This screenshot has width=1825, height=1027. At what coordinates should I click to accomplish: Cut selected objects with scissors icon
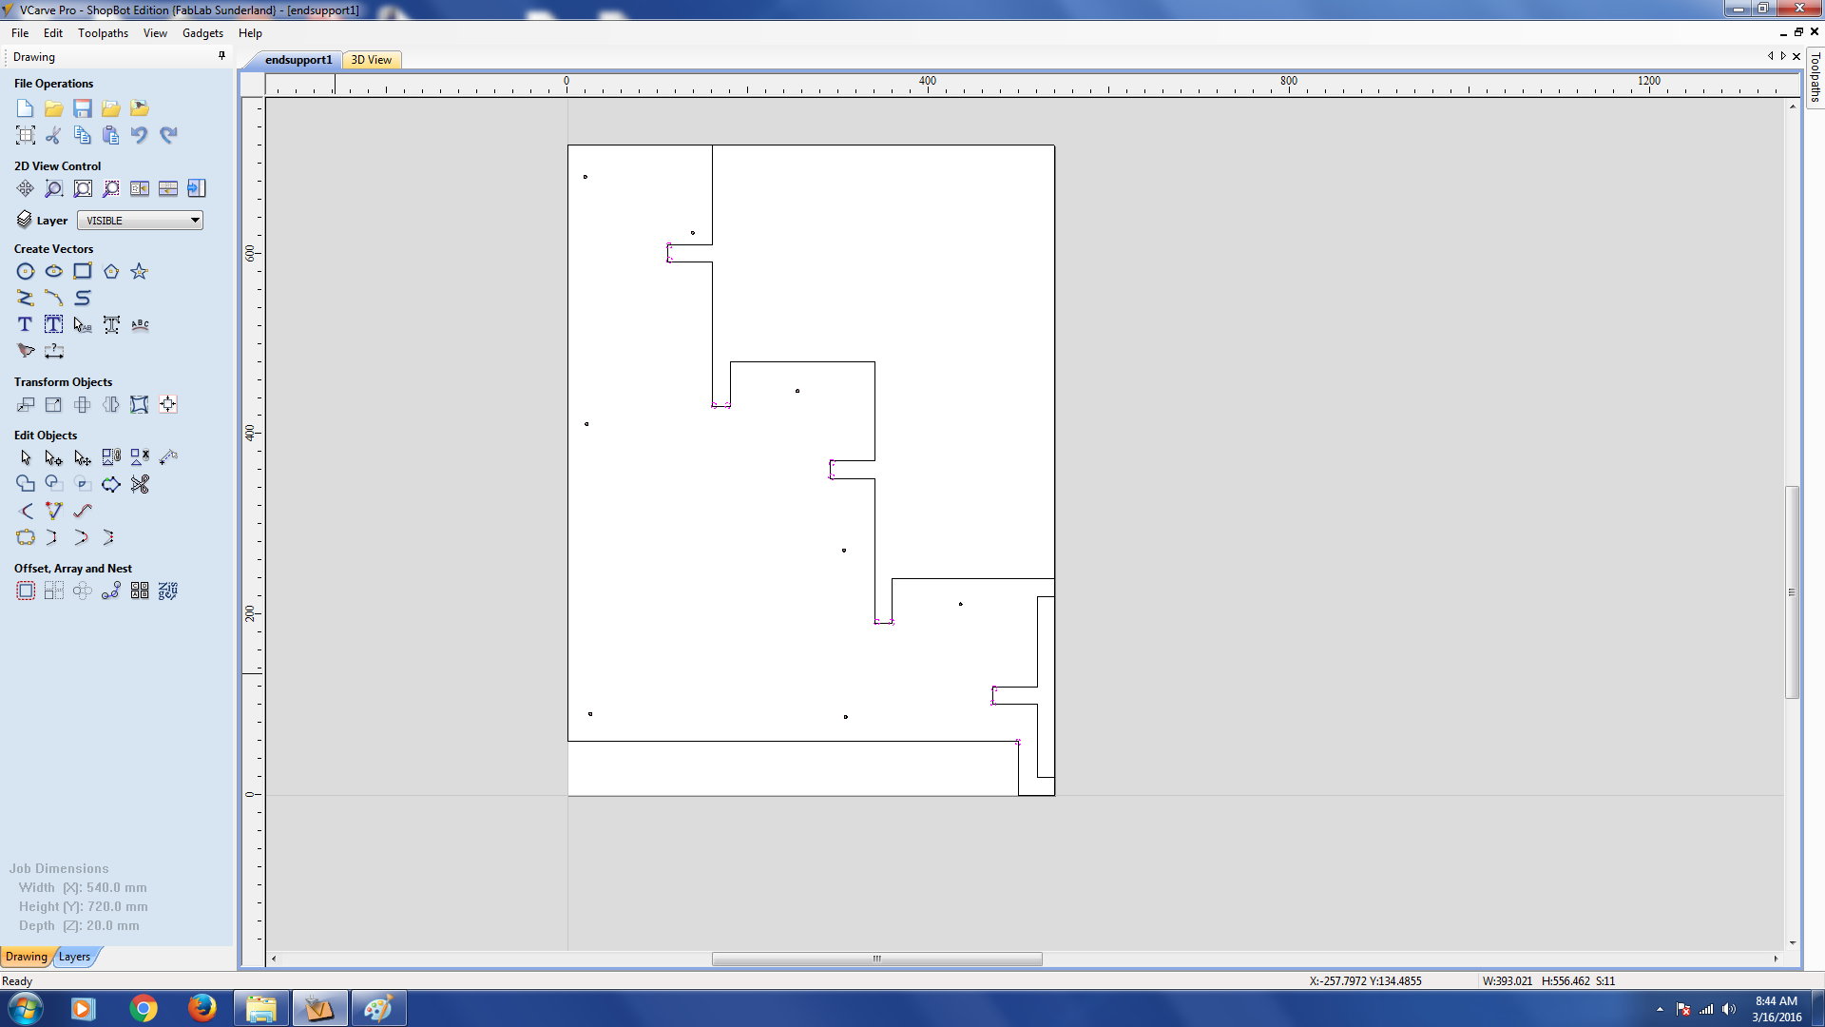pyautogui.click(x=54, y=135)
